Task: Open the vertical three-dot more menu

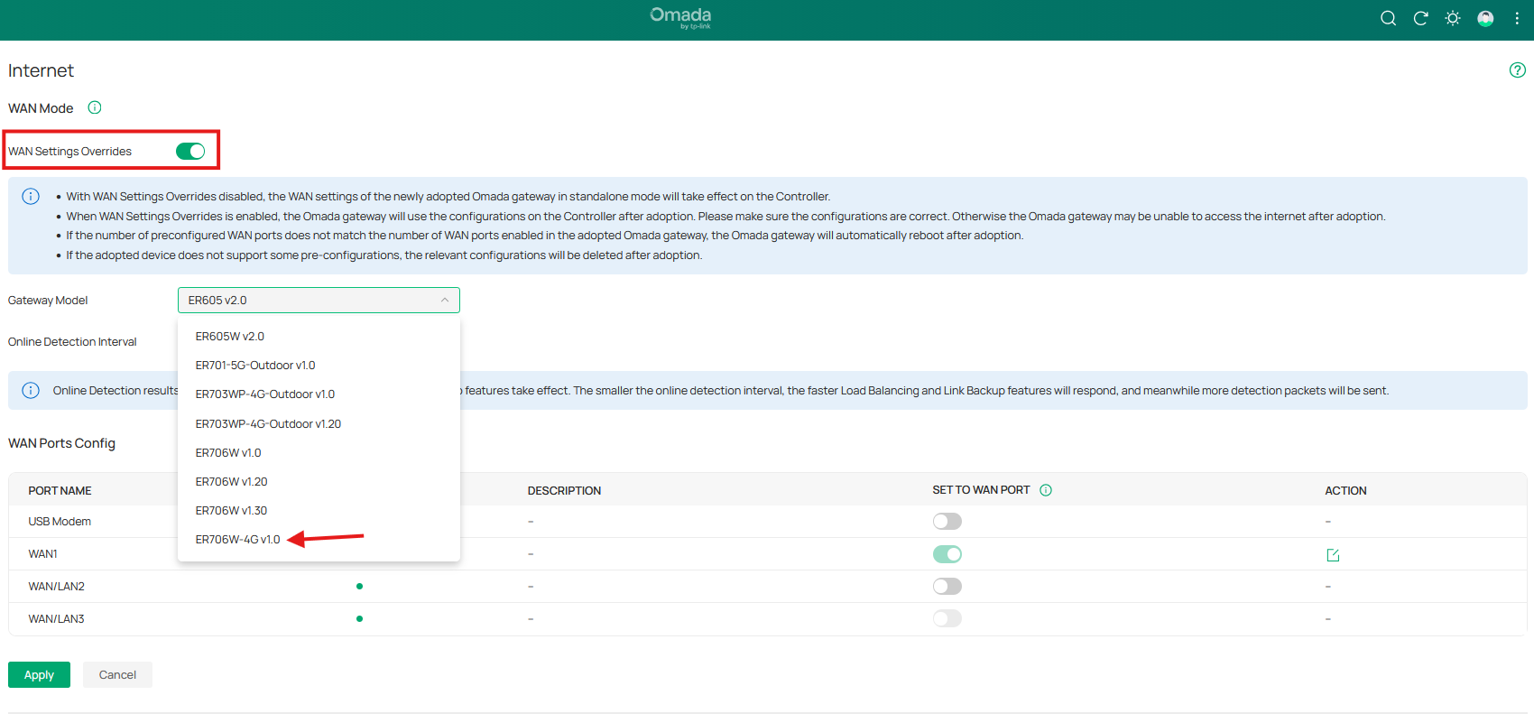Action: click(x=1517, y=18)
